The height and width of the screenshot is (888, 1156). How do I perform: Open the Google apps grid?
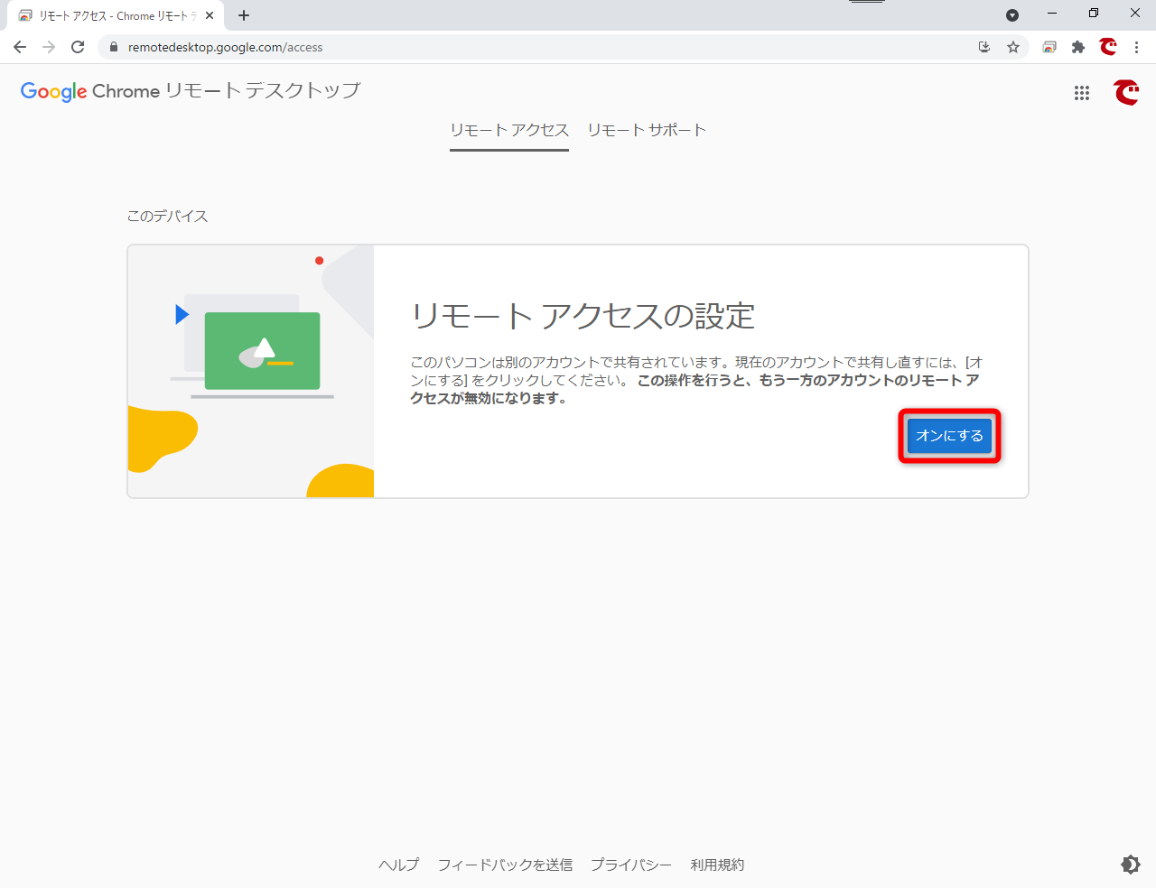[x=1082, y=93]
